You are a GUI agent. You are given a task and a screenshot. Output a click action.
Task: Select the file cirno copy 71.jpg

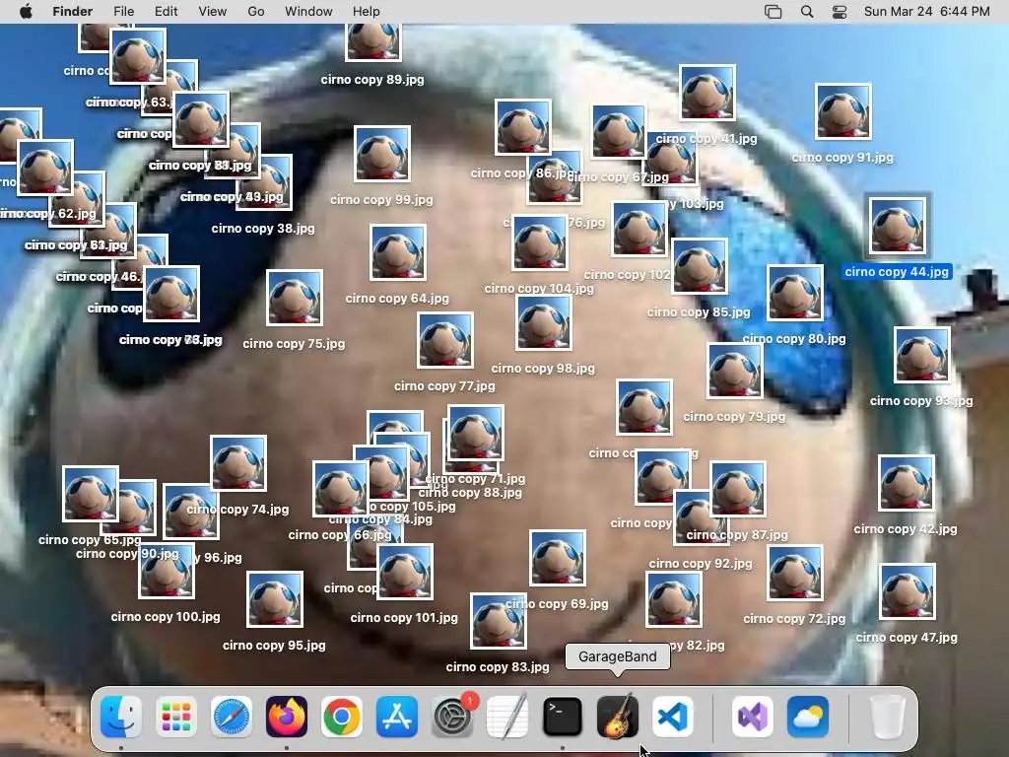(x=476, y=434)
